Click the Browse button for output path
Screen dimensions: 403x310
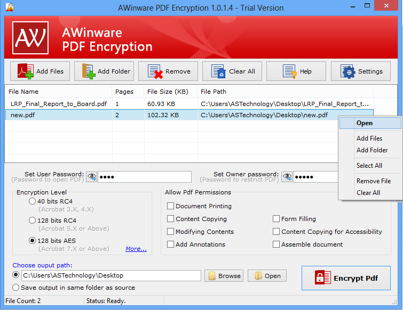click(224, 275)
